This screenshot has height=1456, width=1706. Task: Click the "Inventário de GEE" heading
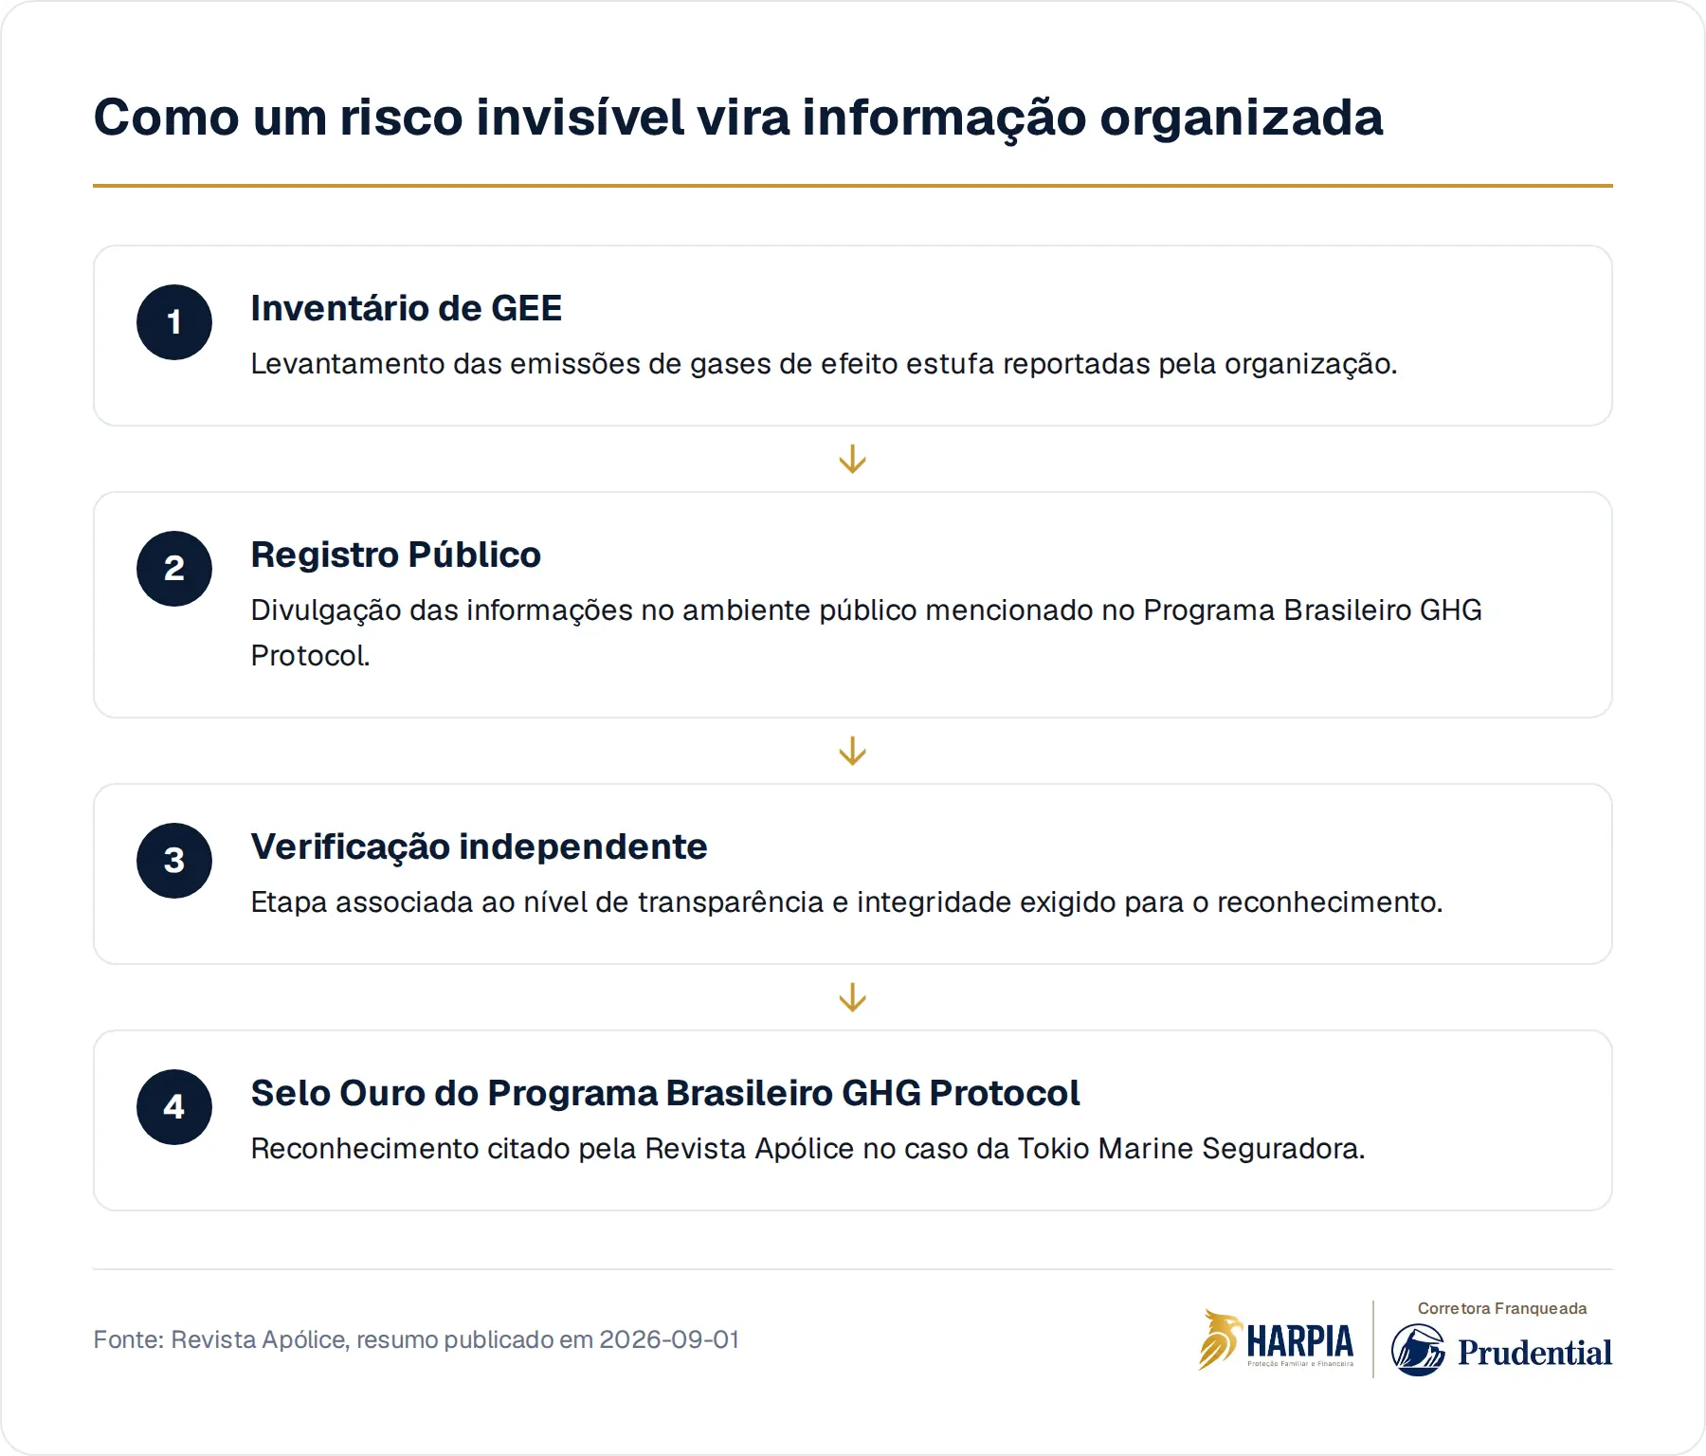pyautogui.click(x=407, y=308)
